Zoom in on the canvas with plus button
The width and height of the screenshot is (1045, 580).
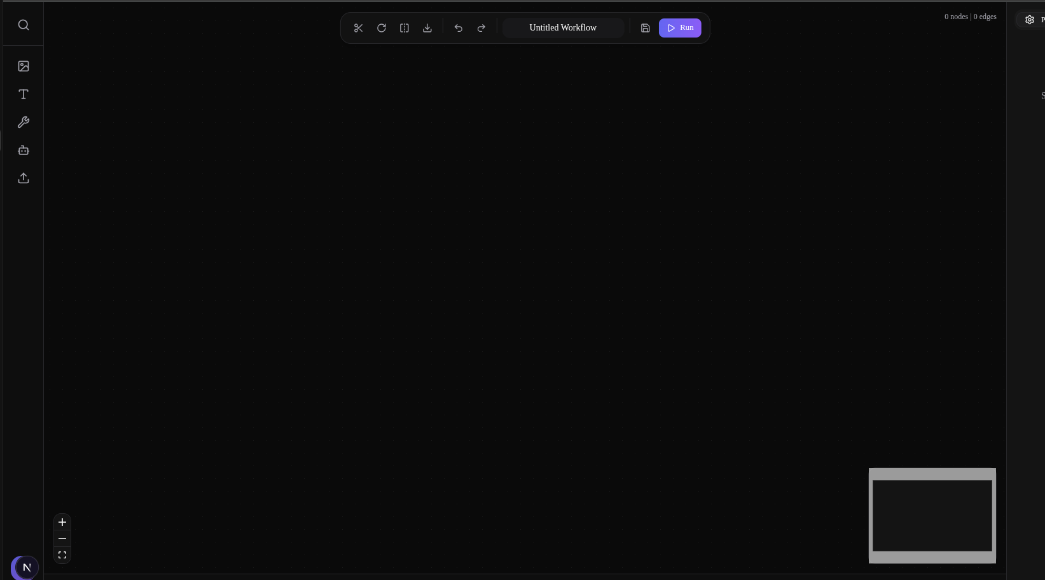point(62,522)
